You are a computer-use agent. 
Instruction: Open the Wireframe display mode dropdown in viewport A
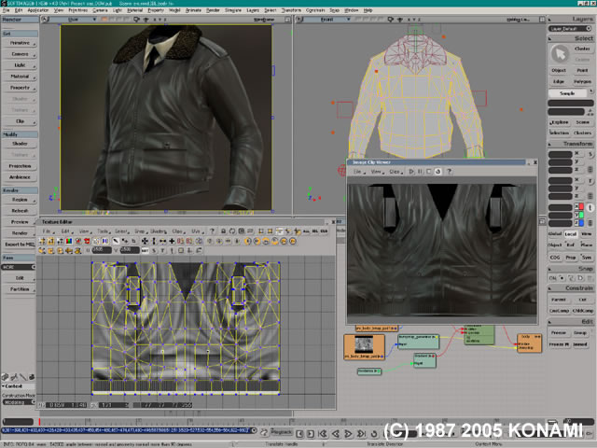pos(264,20)
